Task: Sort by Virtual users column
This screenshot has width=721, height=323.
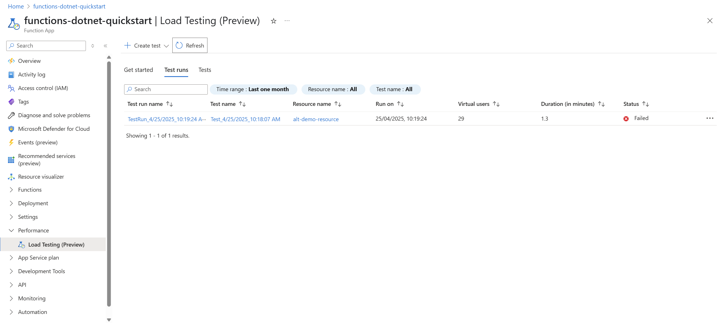Action: point(496,104)
